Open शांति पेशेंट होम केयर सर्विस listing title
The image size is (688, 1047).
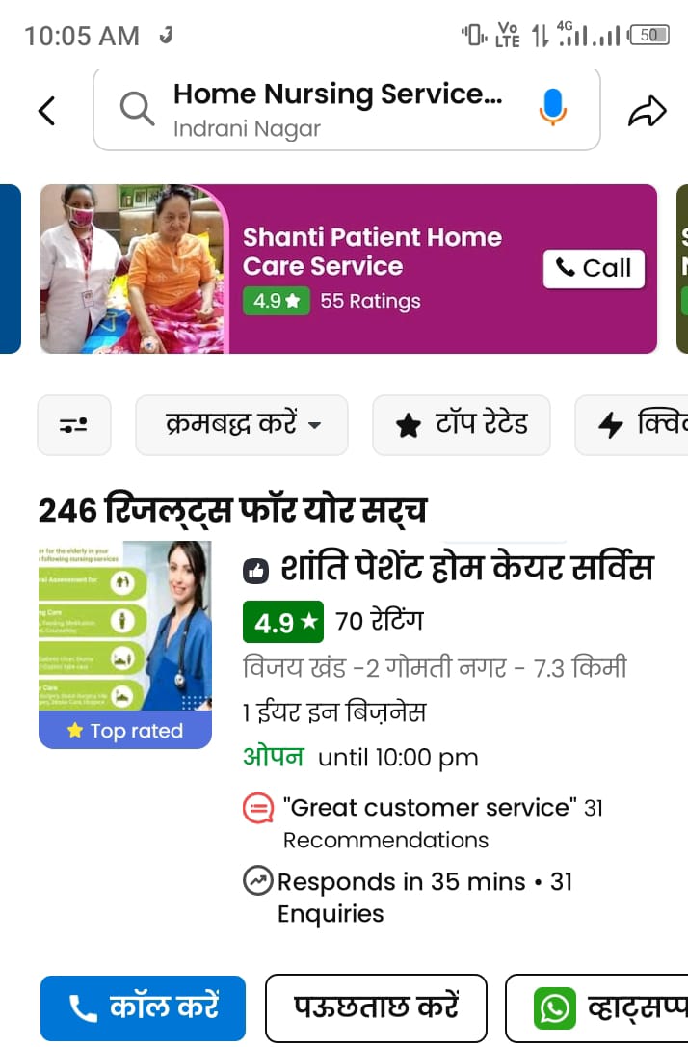(467, 569)
